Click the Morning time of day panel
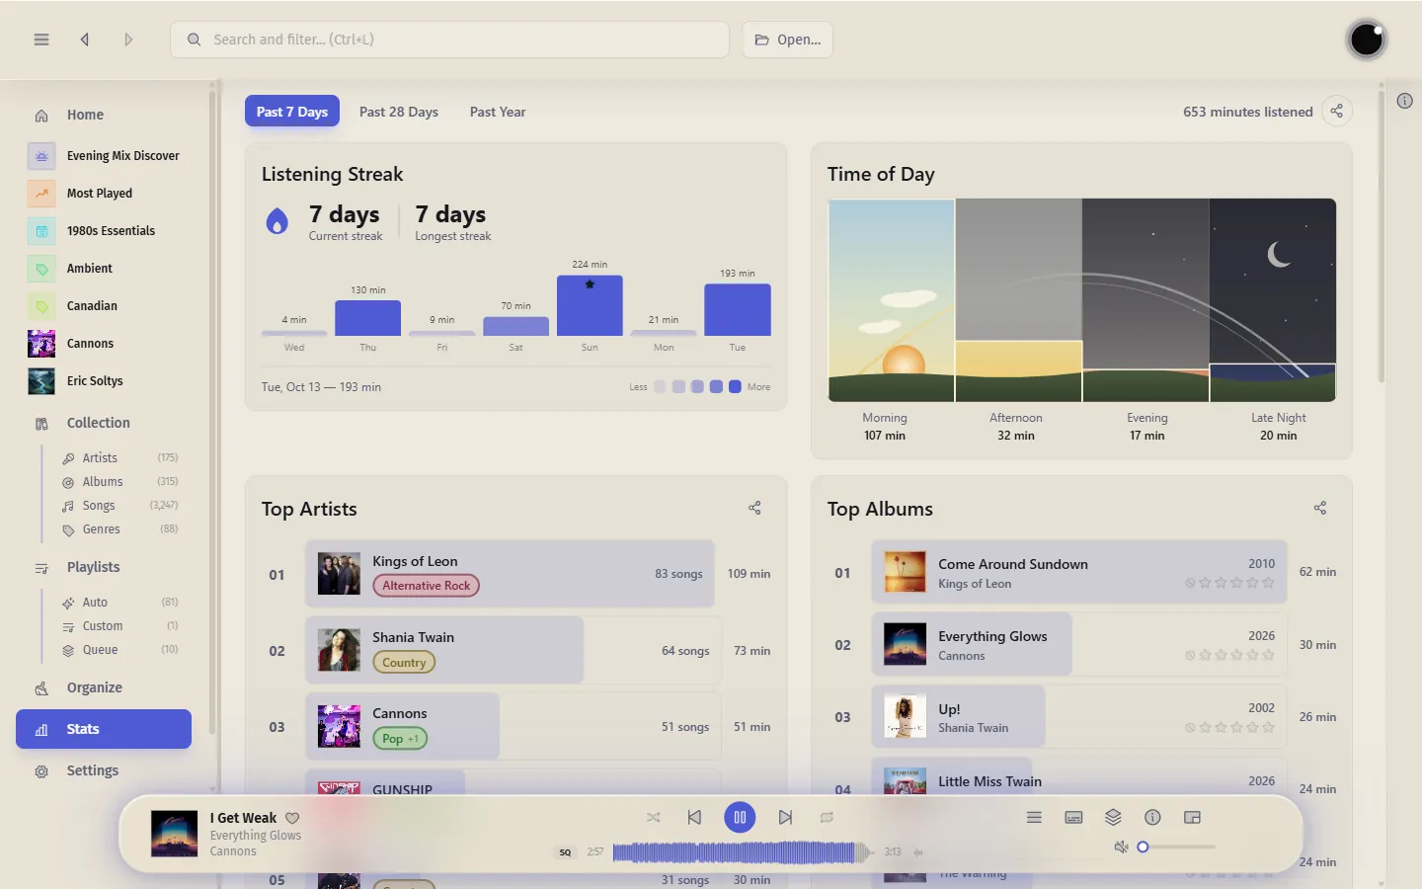The height and width of the screenshot is (889, 1422). 891,300
